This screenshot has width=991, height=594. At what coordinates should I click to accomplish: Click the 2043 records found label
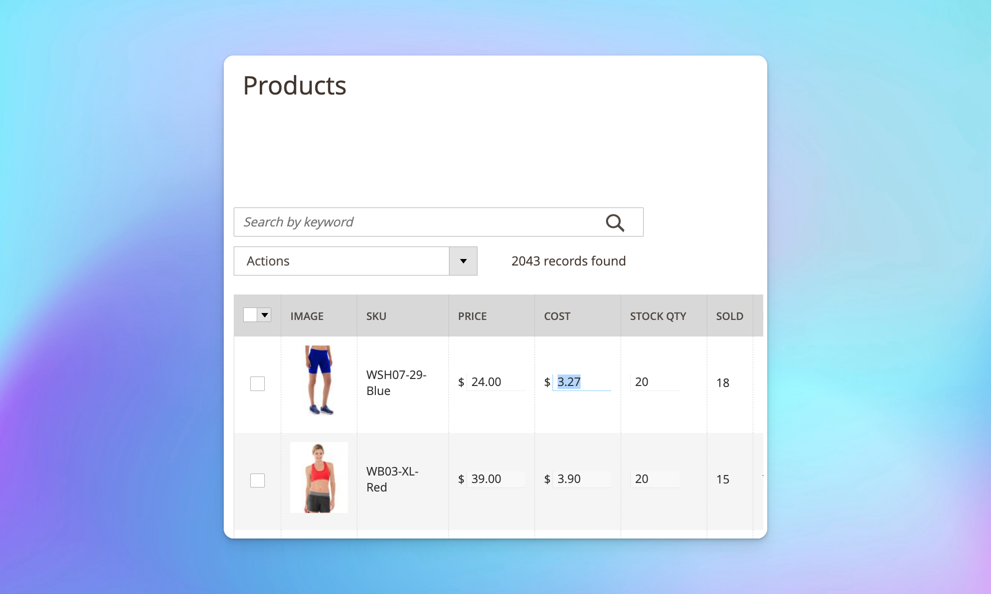pyautogui.click(x=569, y=260)
